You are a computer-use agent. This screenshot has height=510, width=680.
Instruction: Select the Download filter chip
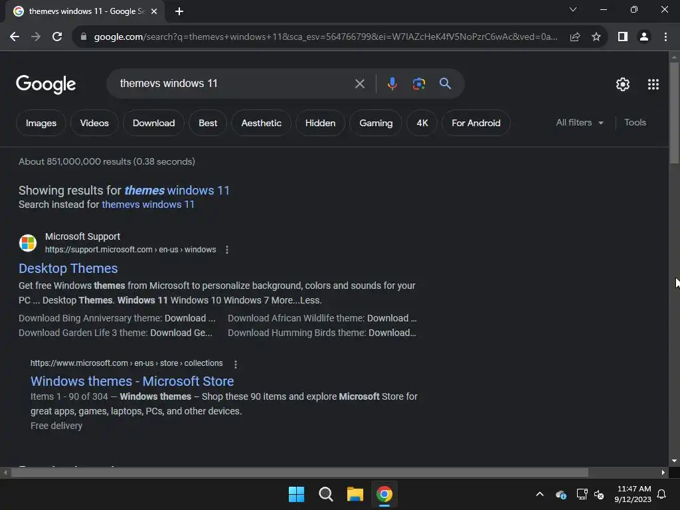pos(153,123)
